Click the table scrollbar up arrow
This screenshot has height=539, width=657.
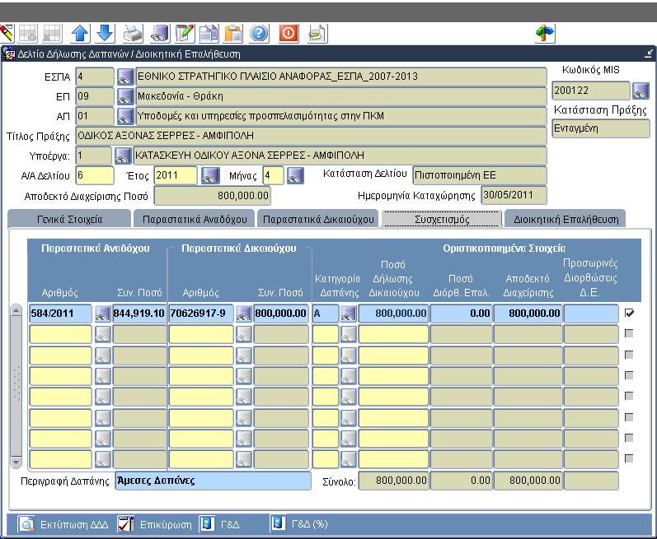point(16,310)
